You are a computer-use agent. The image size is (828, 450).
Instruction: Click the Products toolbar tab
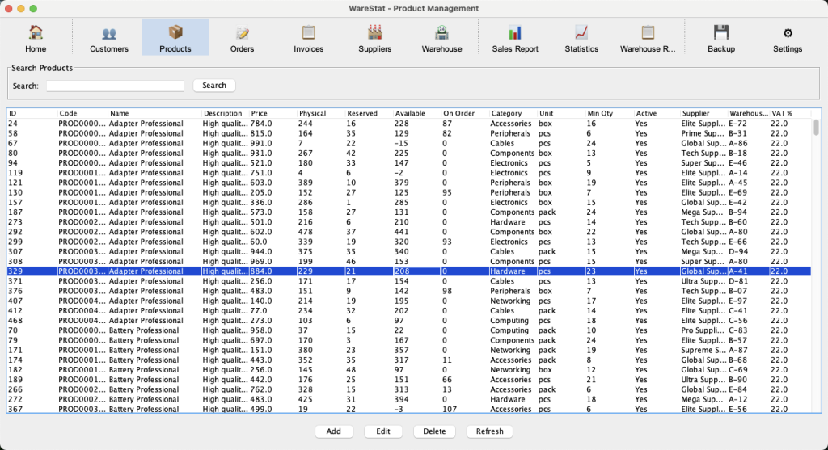click(x=175, y=38)
